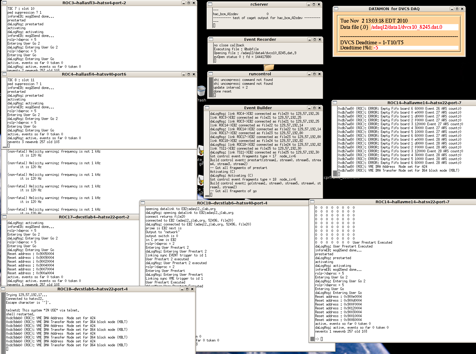Click 'Reset address : 0x900e0004' in ROC14 window
This screenshot has height=354, width=476.
[338, 297]
